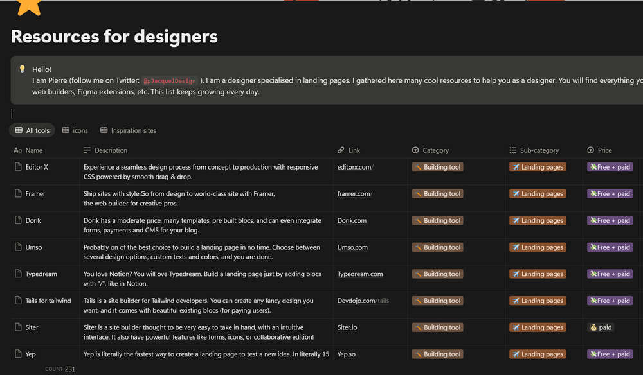Click the light bulb callout icon
This screenshot has width=643, height=375.
(x=22, y=69)
